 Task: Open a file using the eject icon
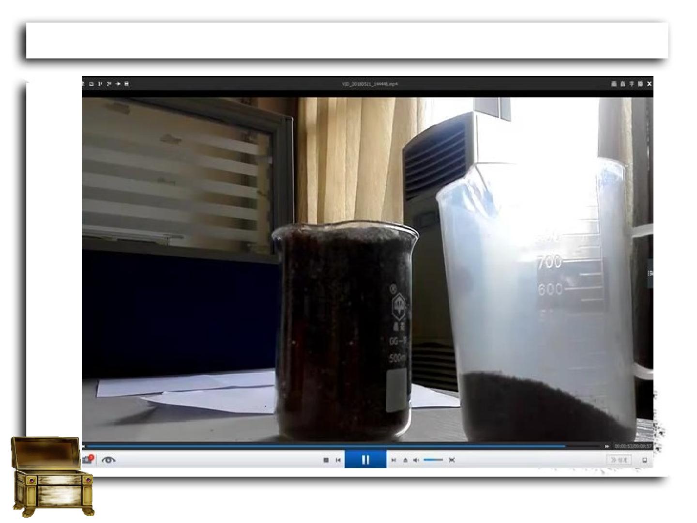tap(405, 460)
